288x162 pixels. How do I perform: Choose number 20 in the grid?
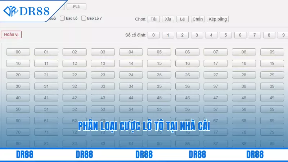click(x=18, y=75)
